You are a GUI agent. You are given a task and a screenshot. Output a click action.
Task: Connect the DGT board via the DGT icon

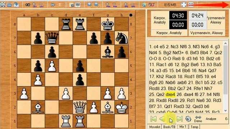pyautogui.click(x=152, y=5)
